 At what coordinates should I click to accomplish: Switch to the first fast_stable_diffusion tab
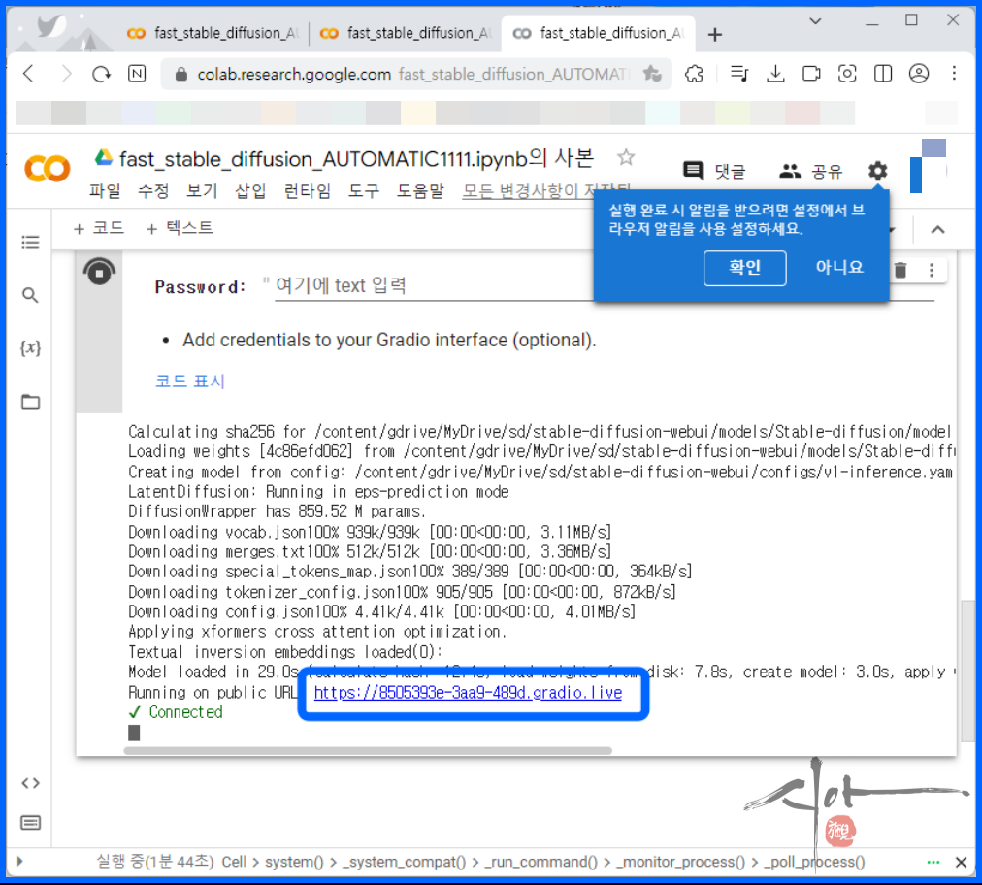pyautogui.click(x=213, y=33)
